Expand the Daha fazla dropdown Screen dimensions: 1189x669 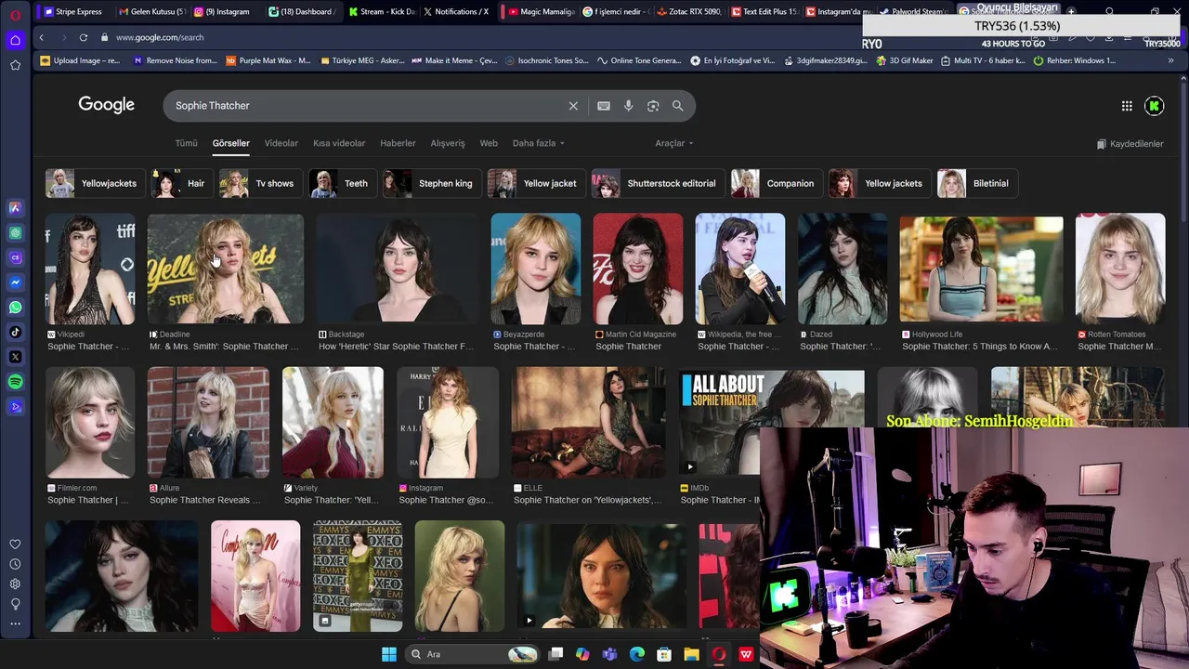539,143
